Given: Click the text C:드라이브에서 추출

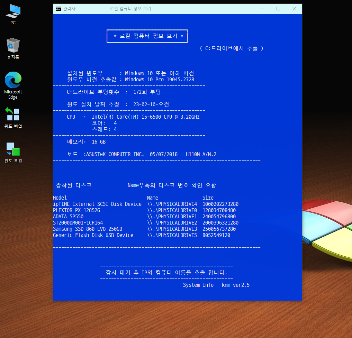Looking at the screenshot, I should [231, 48].
